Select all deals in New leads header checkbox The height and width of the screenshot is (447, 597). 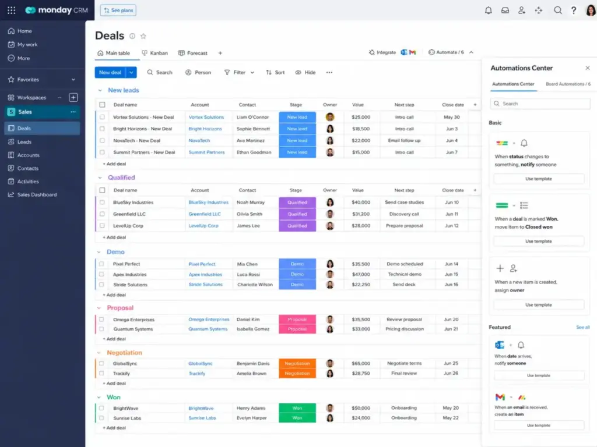click(102, 105)
